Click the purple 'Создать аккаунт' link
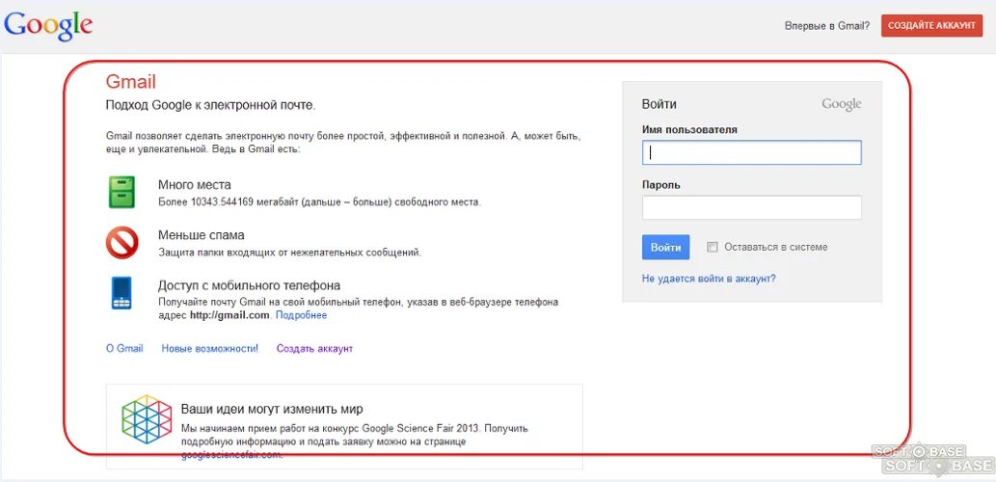The image size is (996, 482). tap(314, 349)
